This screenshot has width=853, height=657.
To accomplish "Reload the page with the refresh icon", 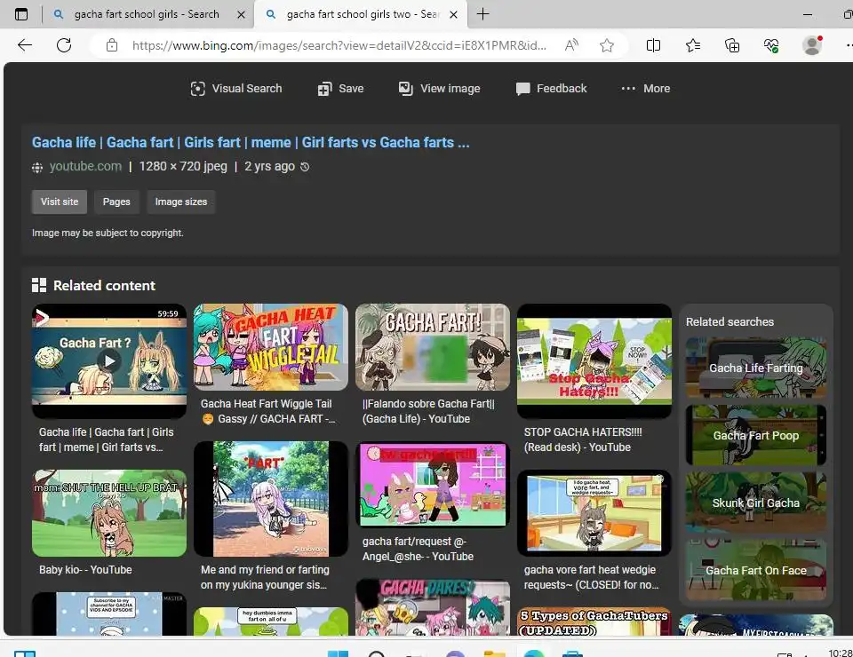I will (64, 45).
